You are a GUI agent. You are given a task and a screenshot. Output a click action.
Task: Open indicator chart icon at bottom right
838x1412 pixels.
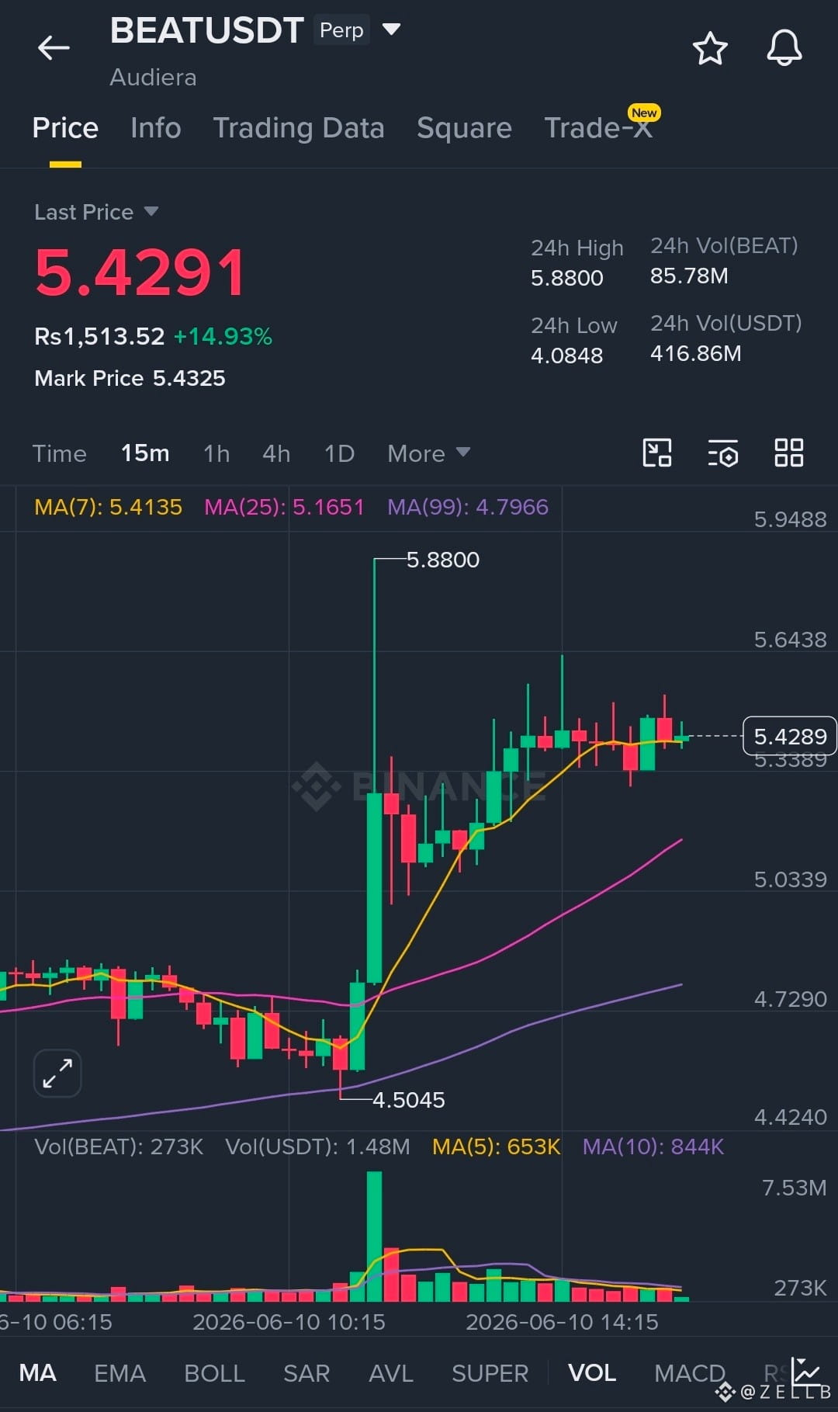pos(807,1372)
